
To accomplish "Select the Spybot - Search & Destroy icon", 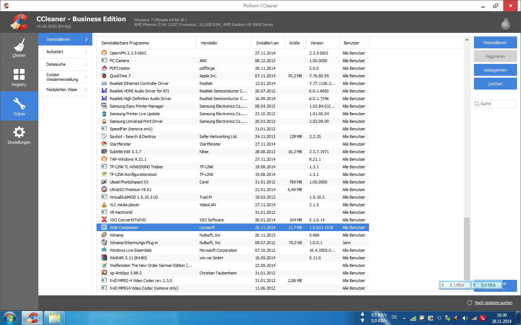I will [104, 136].
